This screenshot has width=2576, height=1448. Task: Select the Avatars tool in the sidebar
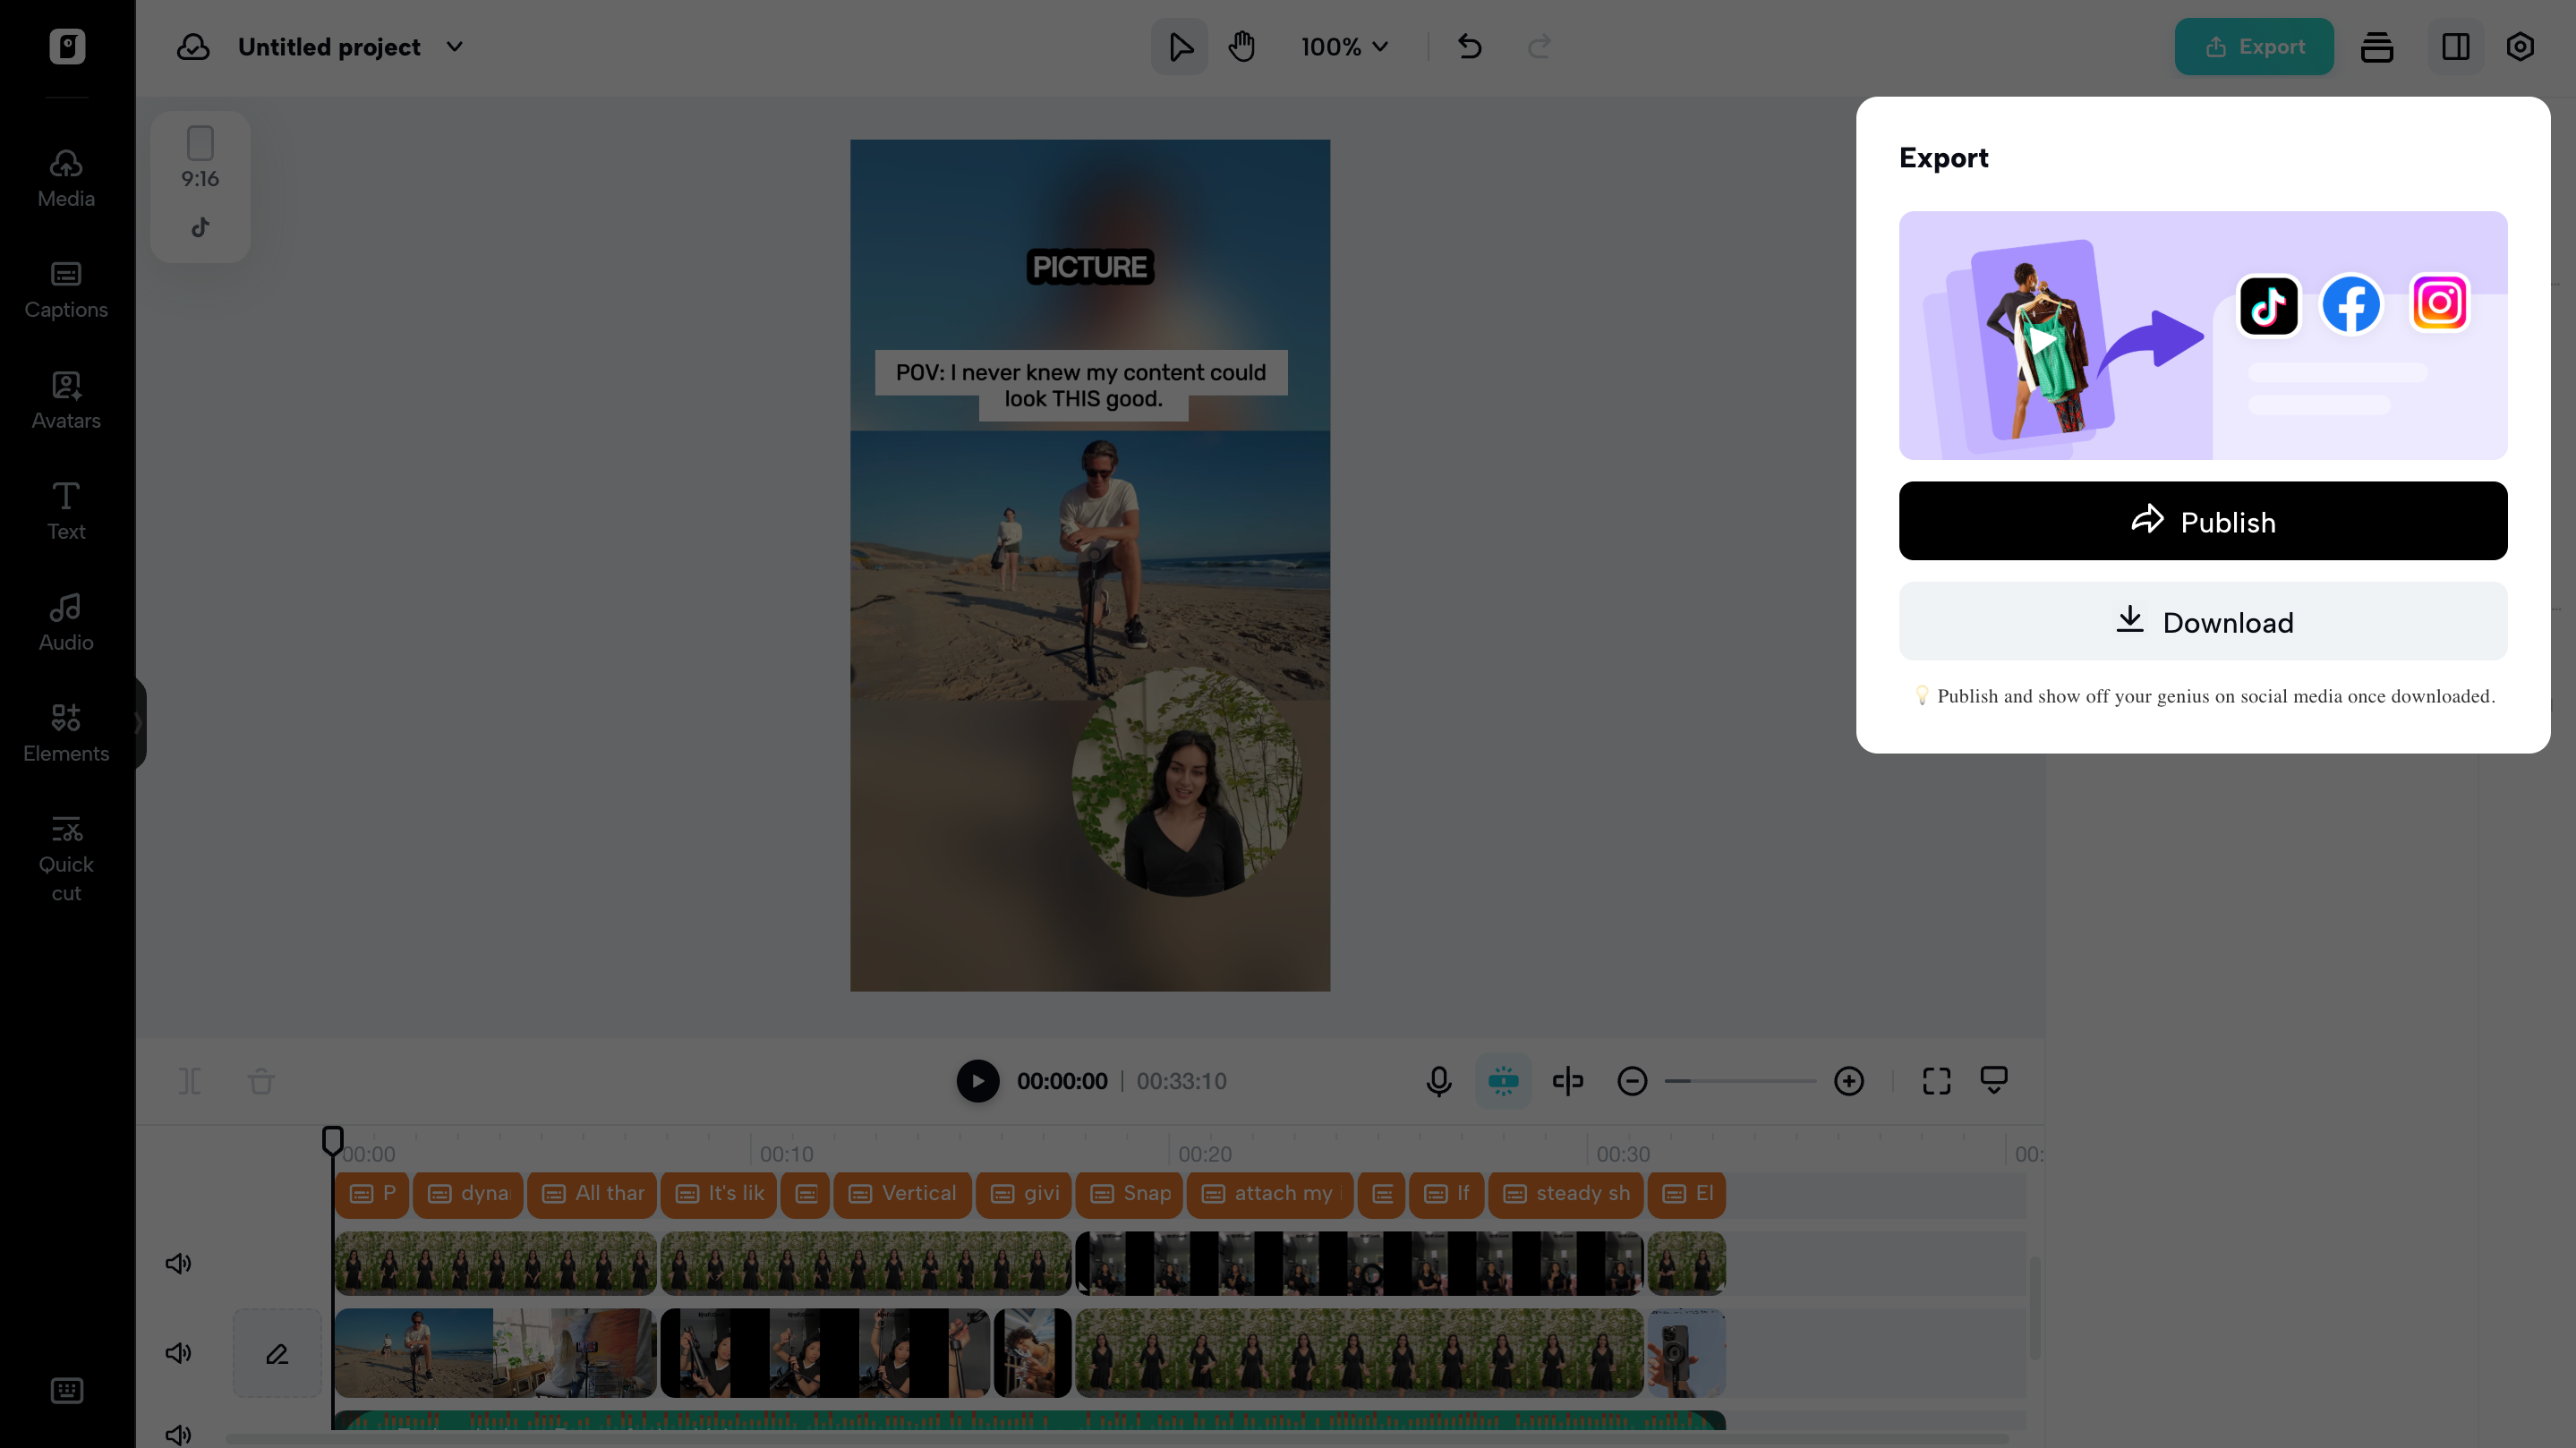click(64, 399)
